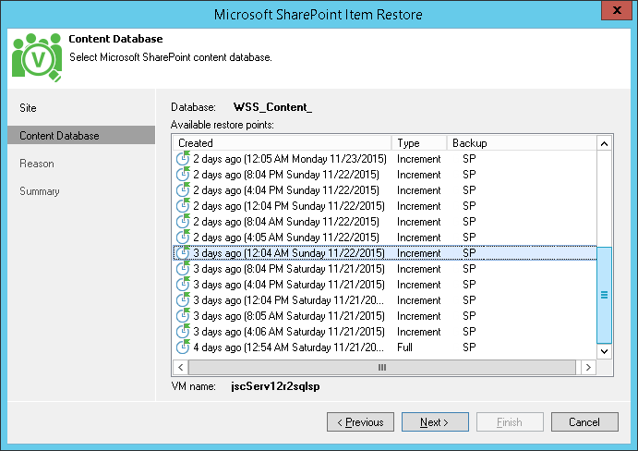Sort restore points by Created column
Screen dimensions: 638x451
pyautogui.click(x=282, y=143)
